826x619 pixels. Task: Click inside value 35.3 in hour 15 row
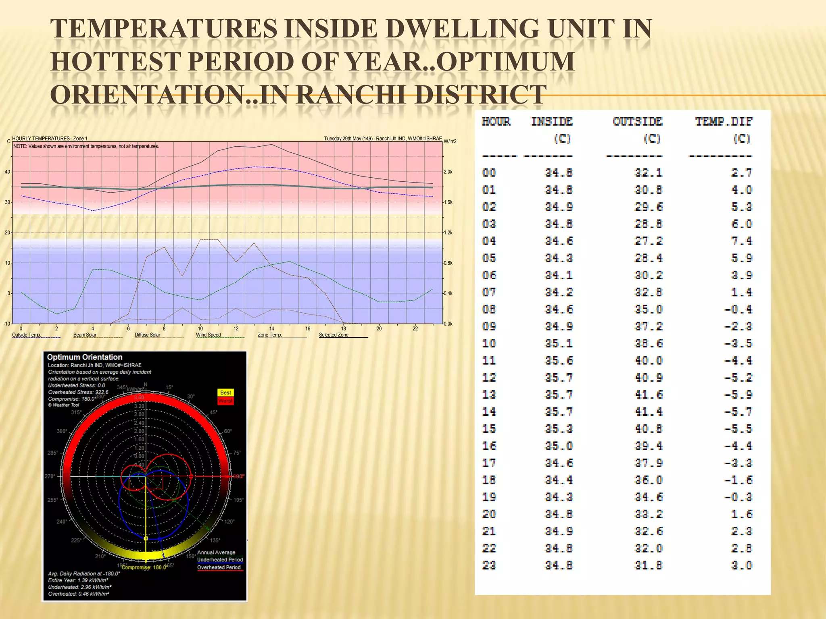point(559,429)
